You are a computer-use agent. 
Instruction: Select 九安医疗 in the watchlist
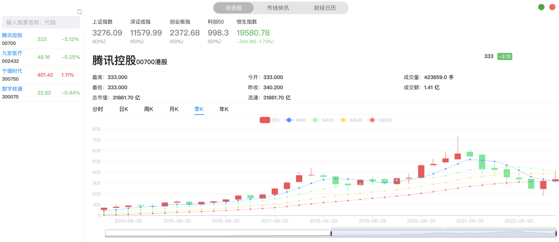click(x=42, y=57)
